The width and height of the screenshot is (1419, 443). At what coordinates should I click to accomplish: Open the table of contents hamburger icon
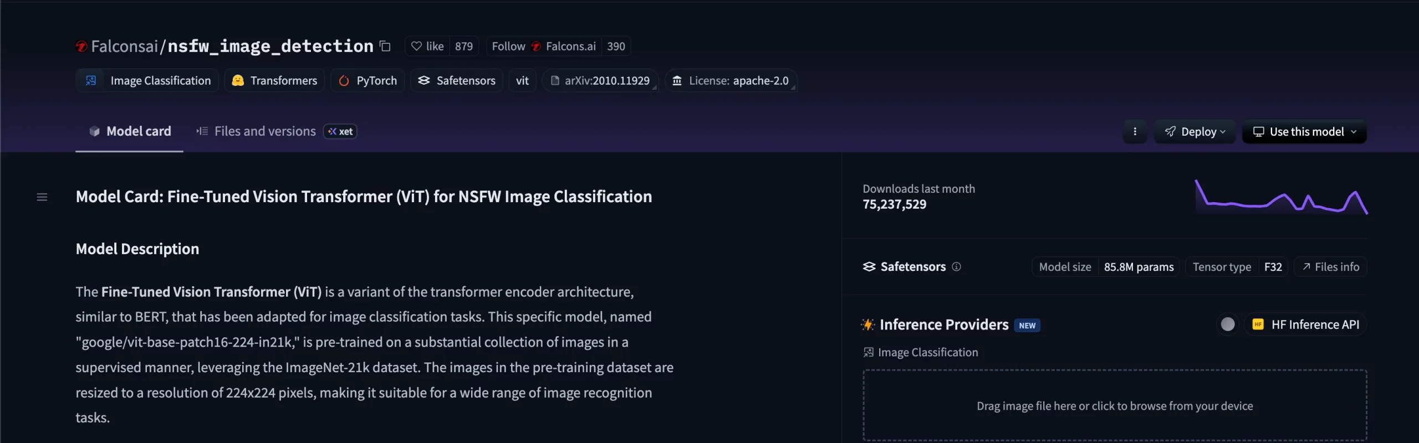[42, 197]
